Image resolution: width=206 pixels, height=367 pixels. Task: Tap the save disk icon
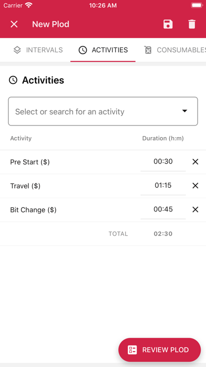point(168,24)
